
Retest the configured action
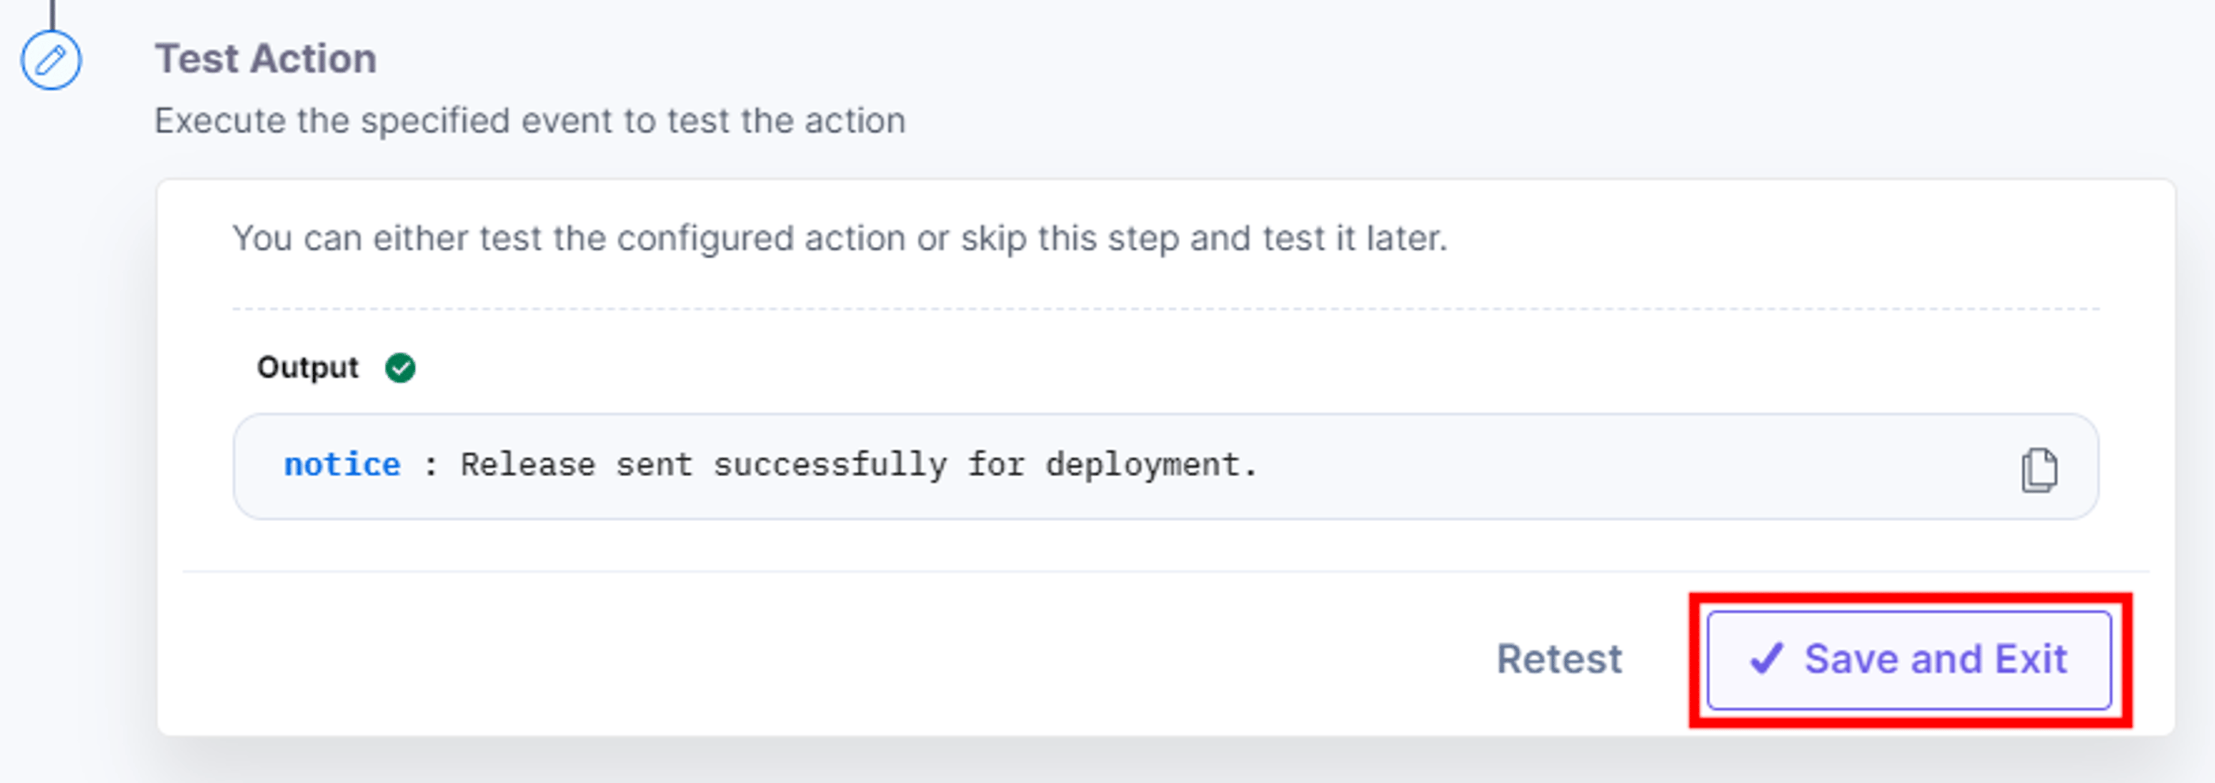1559,659
